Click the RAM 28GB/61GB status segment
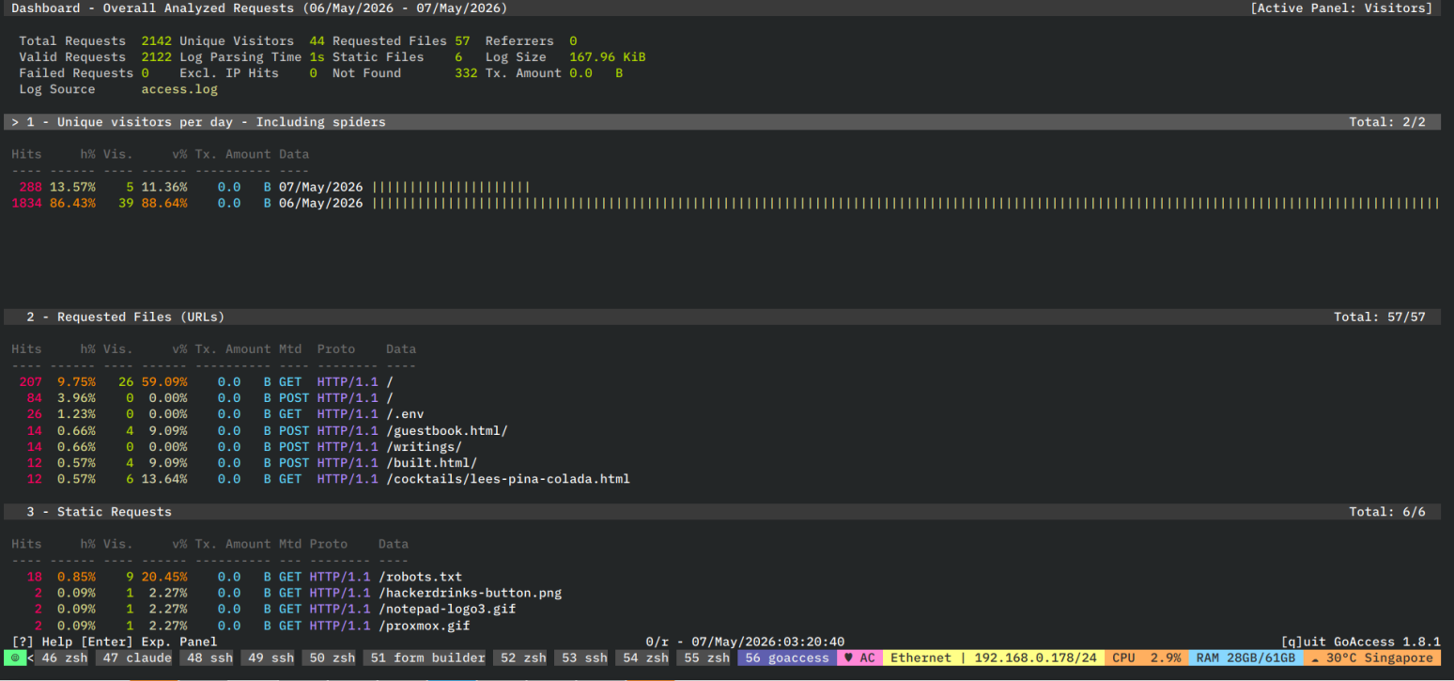Image resolution: width=1454 pixels, height=681 pixels. point(1245,658)
